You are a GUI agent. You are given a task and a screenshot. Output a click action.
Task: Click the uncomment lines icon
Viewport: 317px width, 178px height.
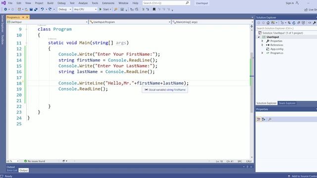[x=148, y=9]
